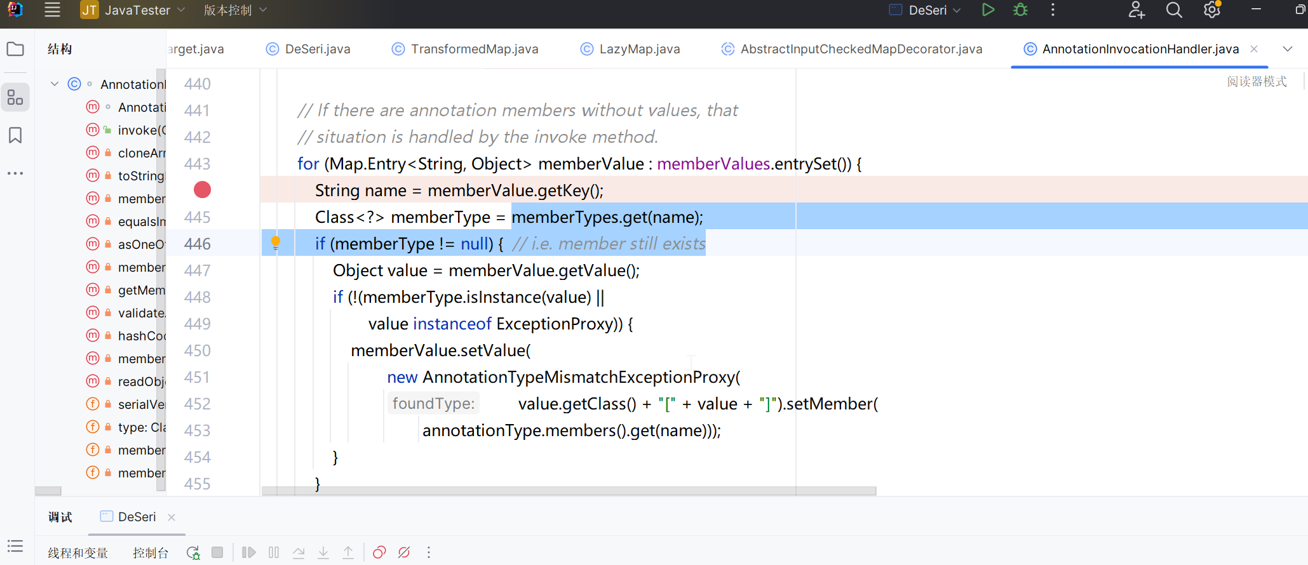Toggle the breakpoint on line 444
Viewport: 1308px width, 565px height.
pyautogui.click(x=202, y=190)
